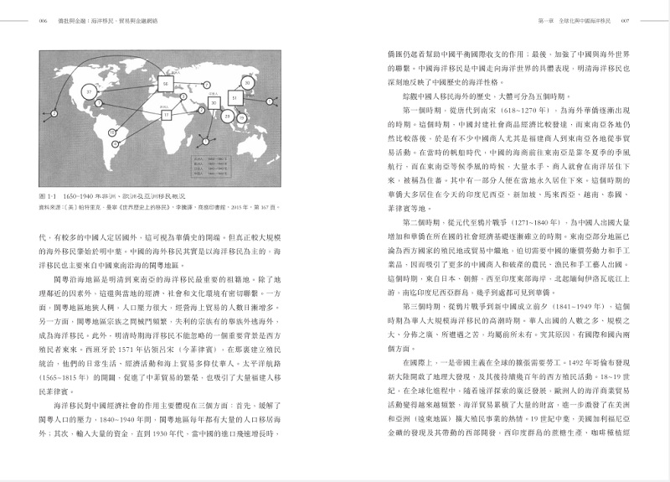Click the caption '圖 1-1 1650~1940 年非洲、歐洲及亞洲移民概況'
Image resolution: width=670 pixels, height=482 pixels.
112,197
